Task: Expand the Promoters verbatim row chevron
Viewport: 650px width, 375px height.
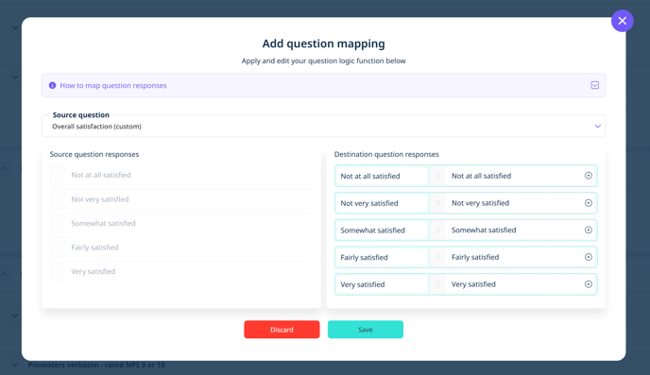Action: 15,365
